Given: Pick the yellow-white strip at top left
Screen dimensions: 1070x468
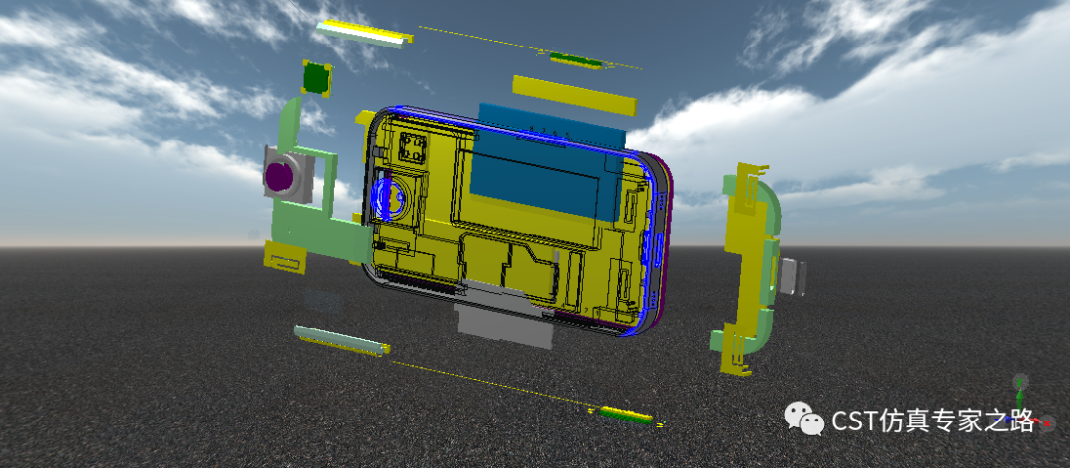Looking at the screenshot, I should coord(365,34).
